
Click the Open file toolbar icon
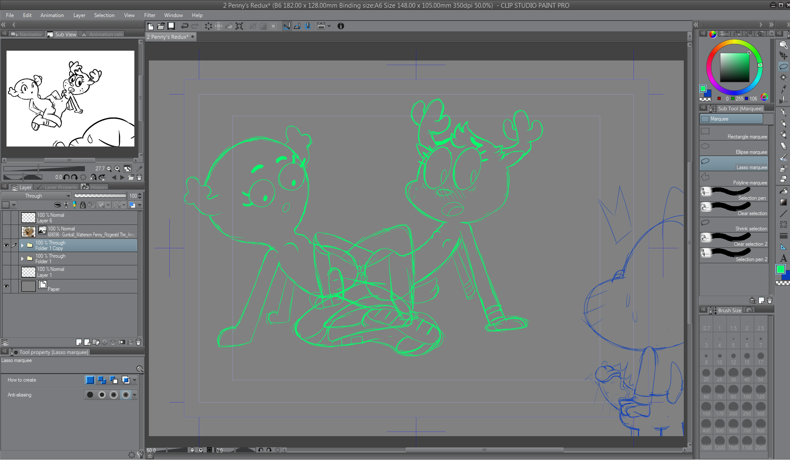point(161,26)
